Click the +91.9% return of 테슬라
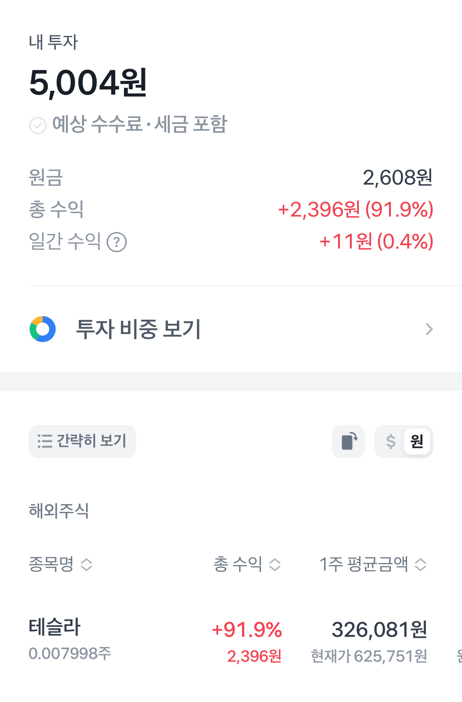Image resolution: width=462 pixels, height=702 pixels. 247,629
